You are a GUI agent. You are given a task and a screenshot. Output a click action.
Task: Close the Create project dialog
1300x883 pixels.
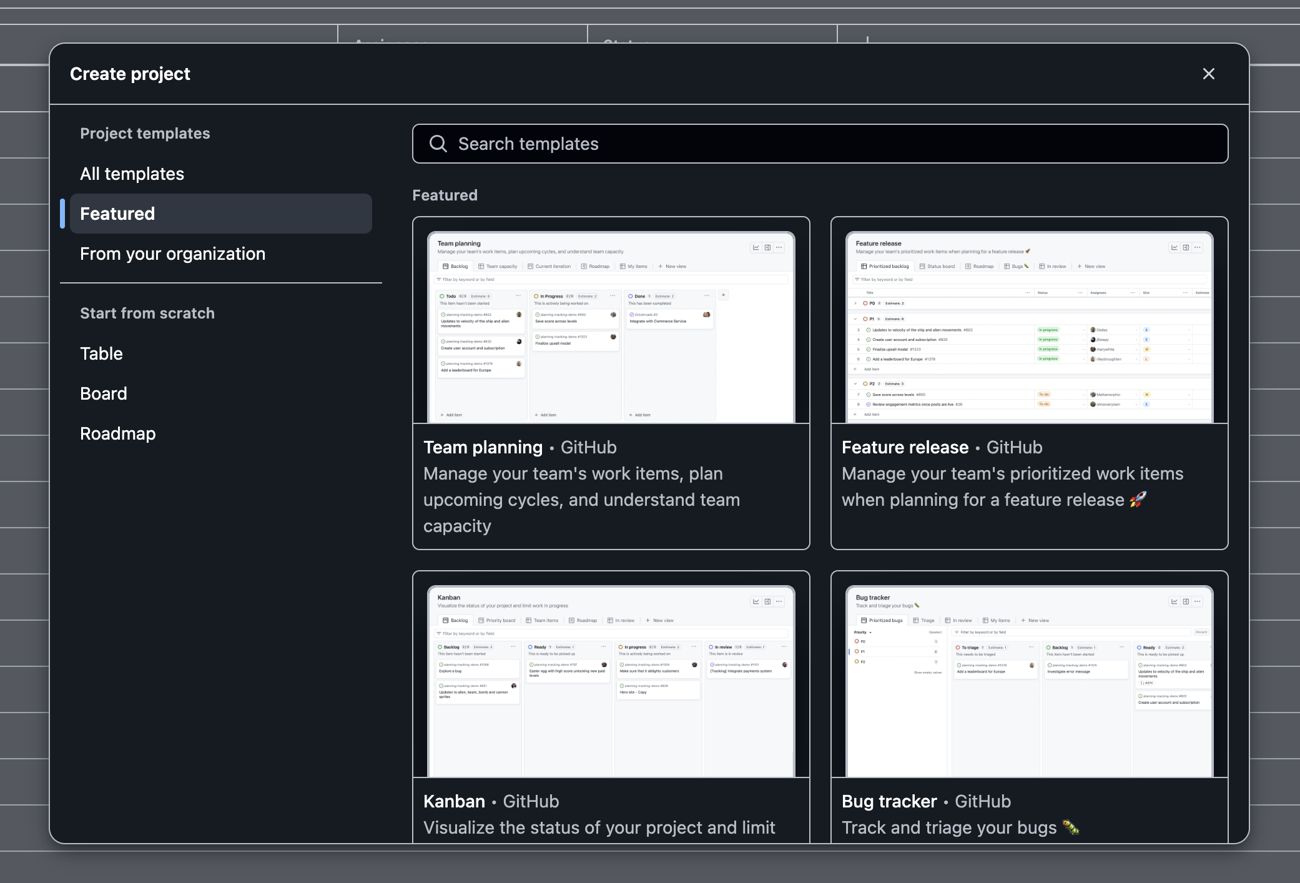(1208, 74)
